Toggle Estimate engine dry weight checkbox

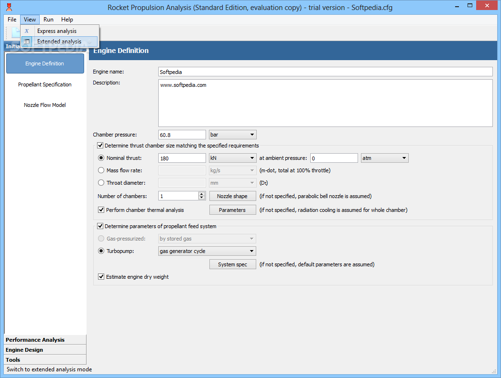pyautogui.click(x=101, y=276)
